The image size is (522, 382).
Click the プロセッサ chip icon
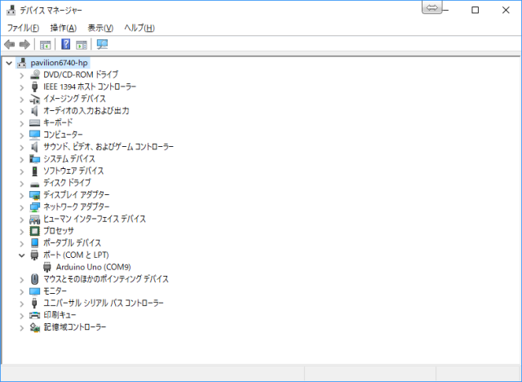pyautogui.click(x=34, y=231)
